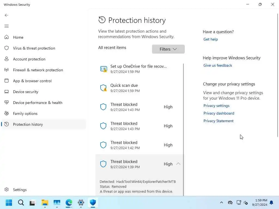Expand the Threat blocked 1:42 PM entry
This screenshot has width=279, height=209.
139,145
